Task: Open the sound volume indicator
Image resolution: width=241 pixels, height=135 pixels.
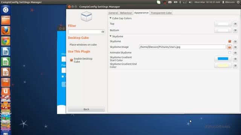Action: [x=190, y=2]
